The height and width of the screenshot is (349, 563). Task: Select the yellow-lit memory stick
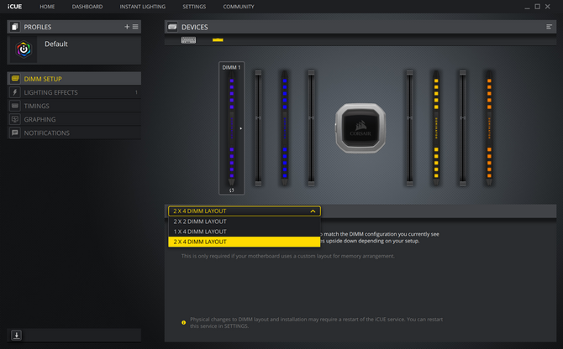click(436, 128)
